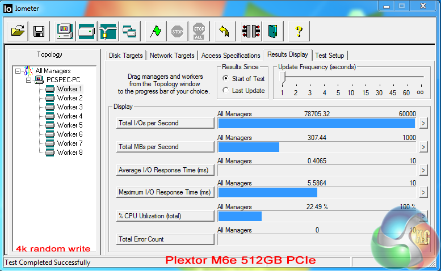Click Iometer title bar app icon

pos(8,9)
